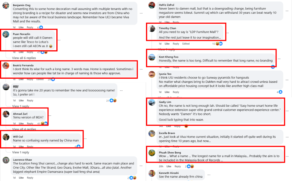292x181 pixels.
Task: Toggle Like on Iyunia Teo's comment
Action: [x=167, y=92]
